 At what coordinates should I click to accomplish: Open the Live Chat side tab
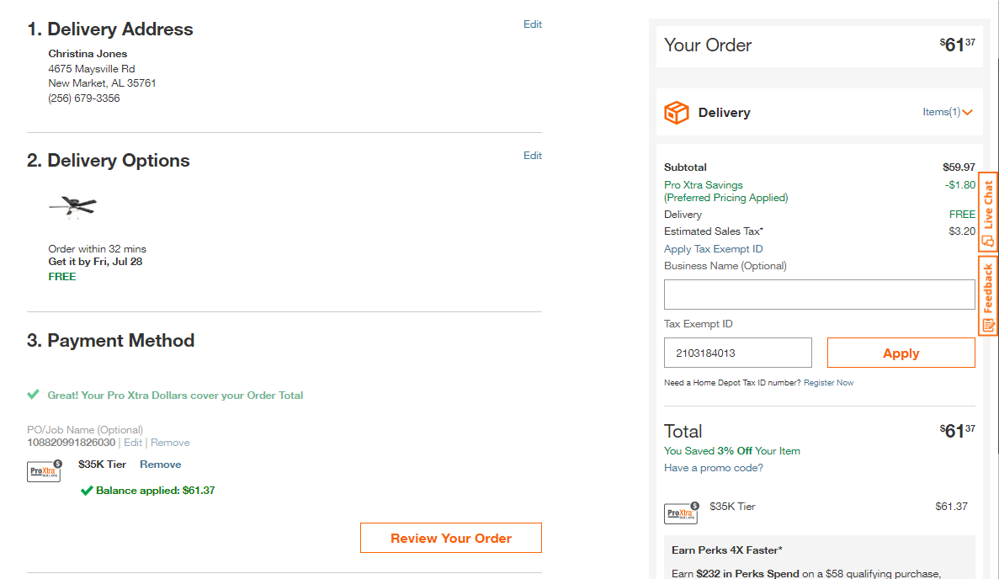[x=988, y=212]
